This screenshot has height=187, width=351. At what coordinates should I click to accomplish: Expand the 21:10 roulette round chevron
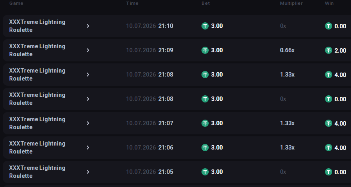pyautogui.click(x=88, y=26)
